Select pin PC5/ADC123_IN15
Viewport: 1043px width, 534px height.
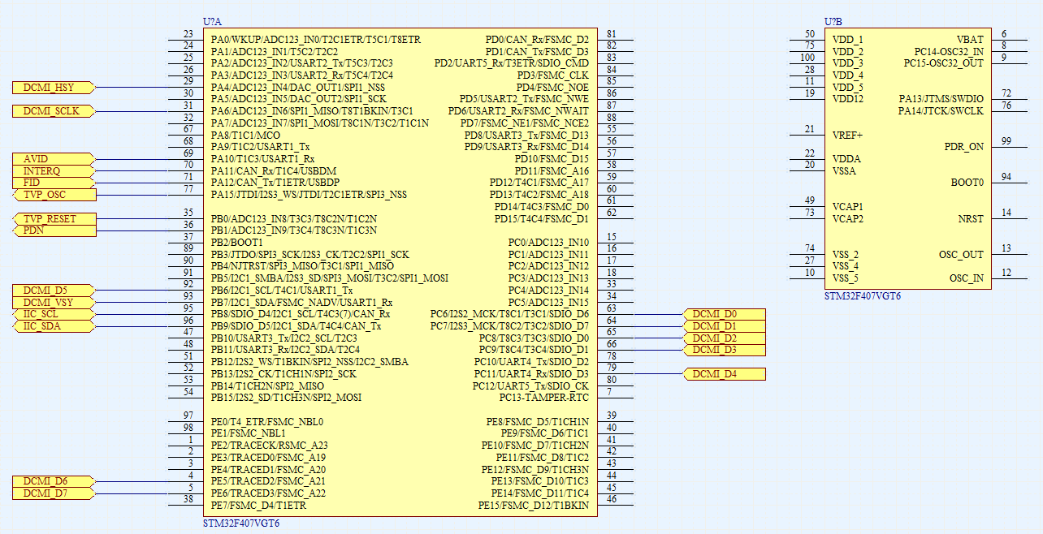click(x=549, y=302)
